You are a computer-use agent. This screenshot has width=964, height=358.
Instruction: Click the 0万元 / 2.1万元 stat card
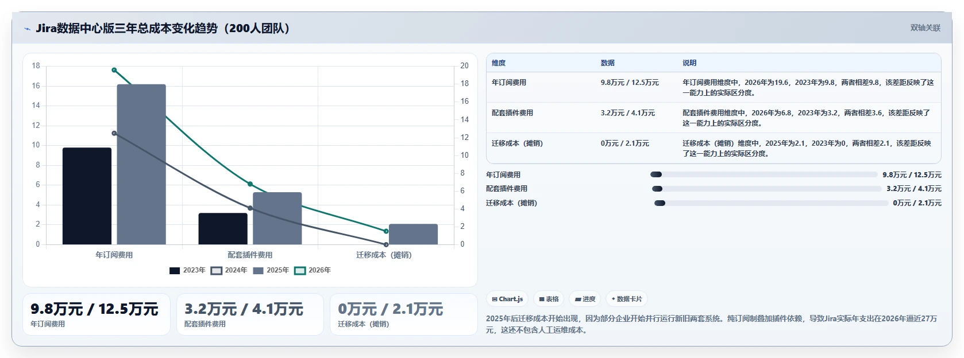click(404, 314)
